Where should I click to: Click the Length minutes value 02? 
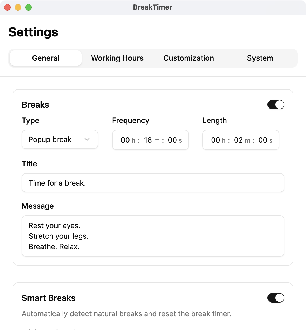point(238,140)
